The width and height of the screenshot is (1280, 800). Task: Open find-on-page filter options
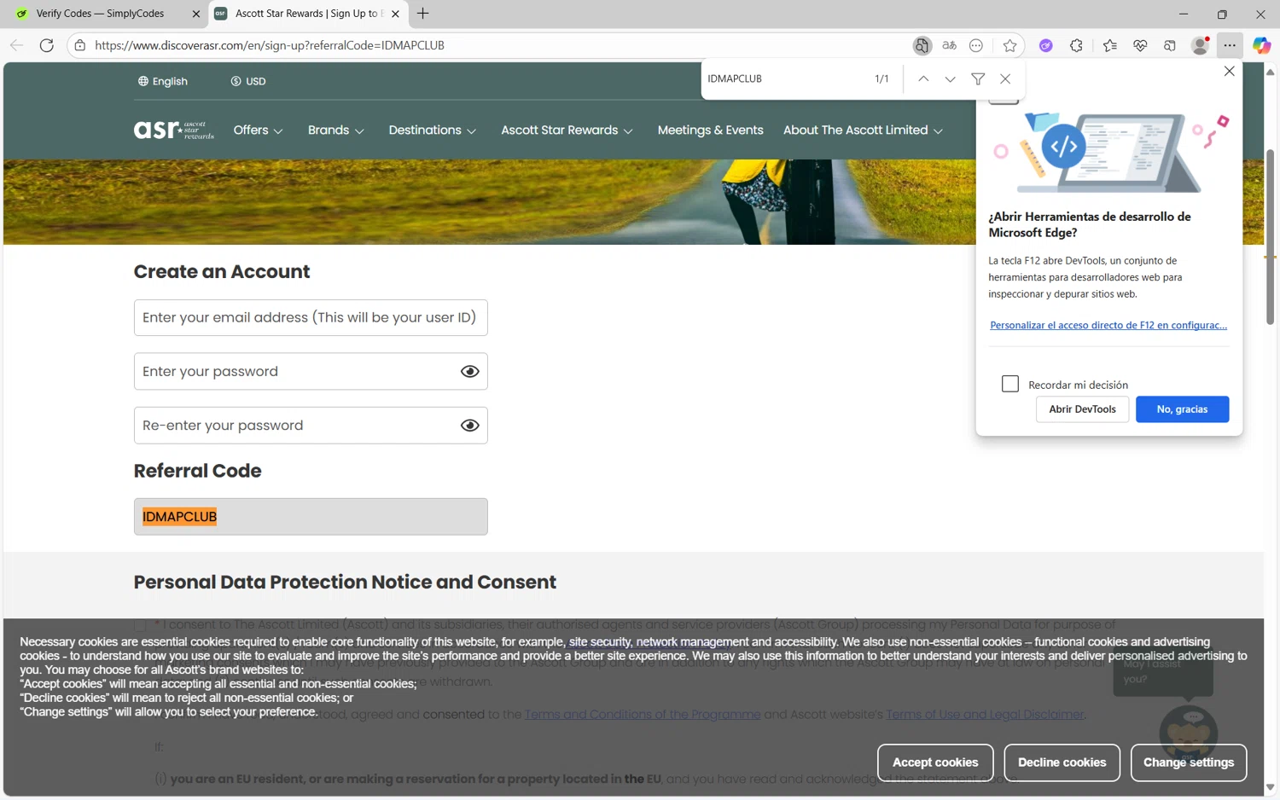coord(978,78)
